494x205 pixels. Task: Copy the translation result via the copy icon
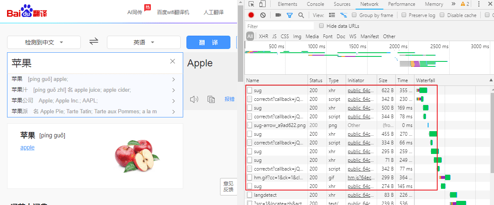(211, 99)
